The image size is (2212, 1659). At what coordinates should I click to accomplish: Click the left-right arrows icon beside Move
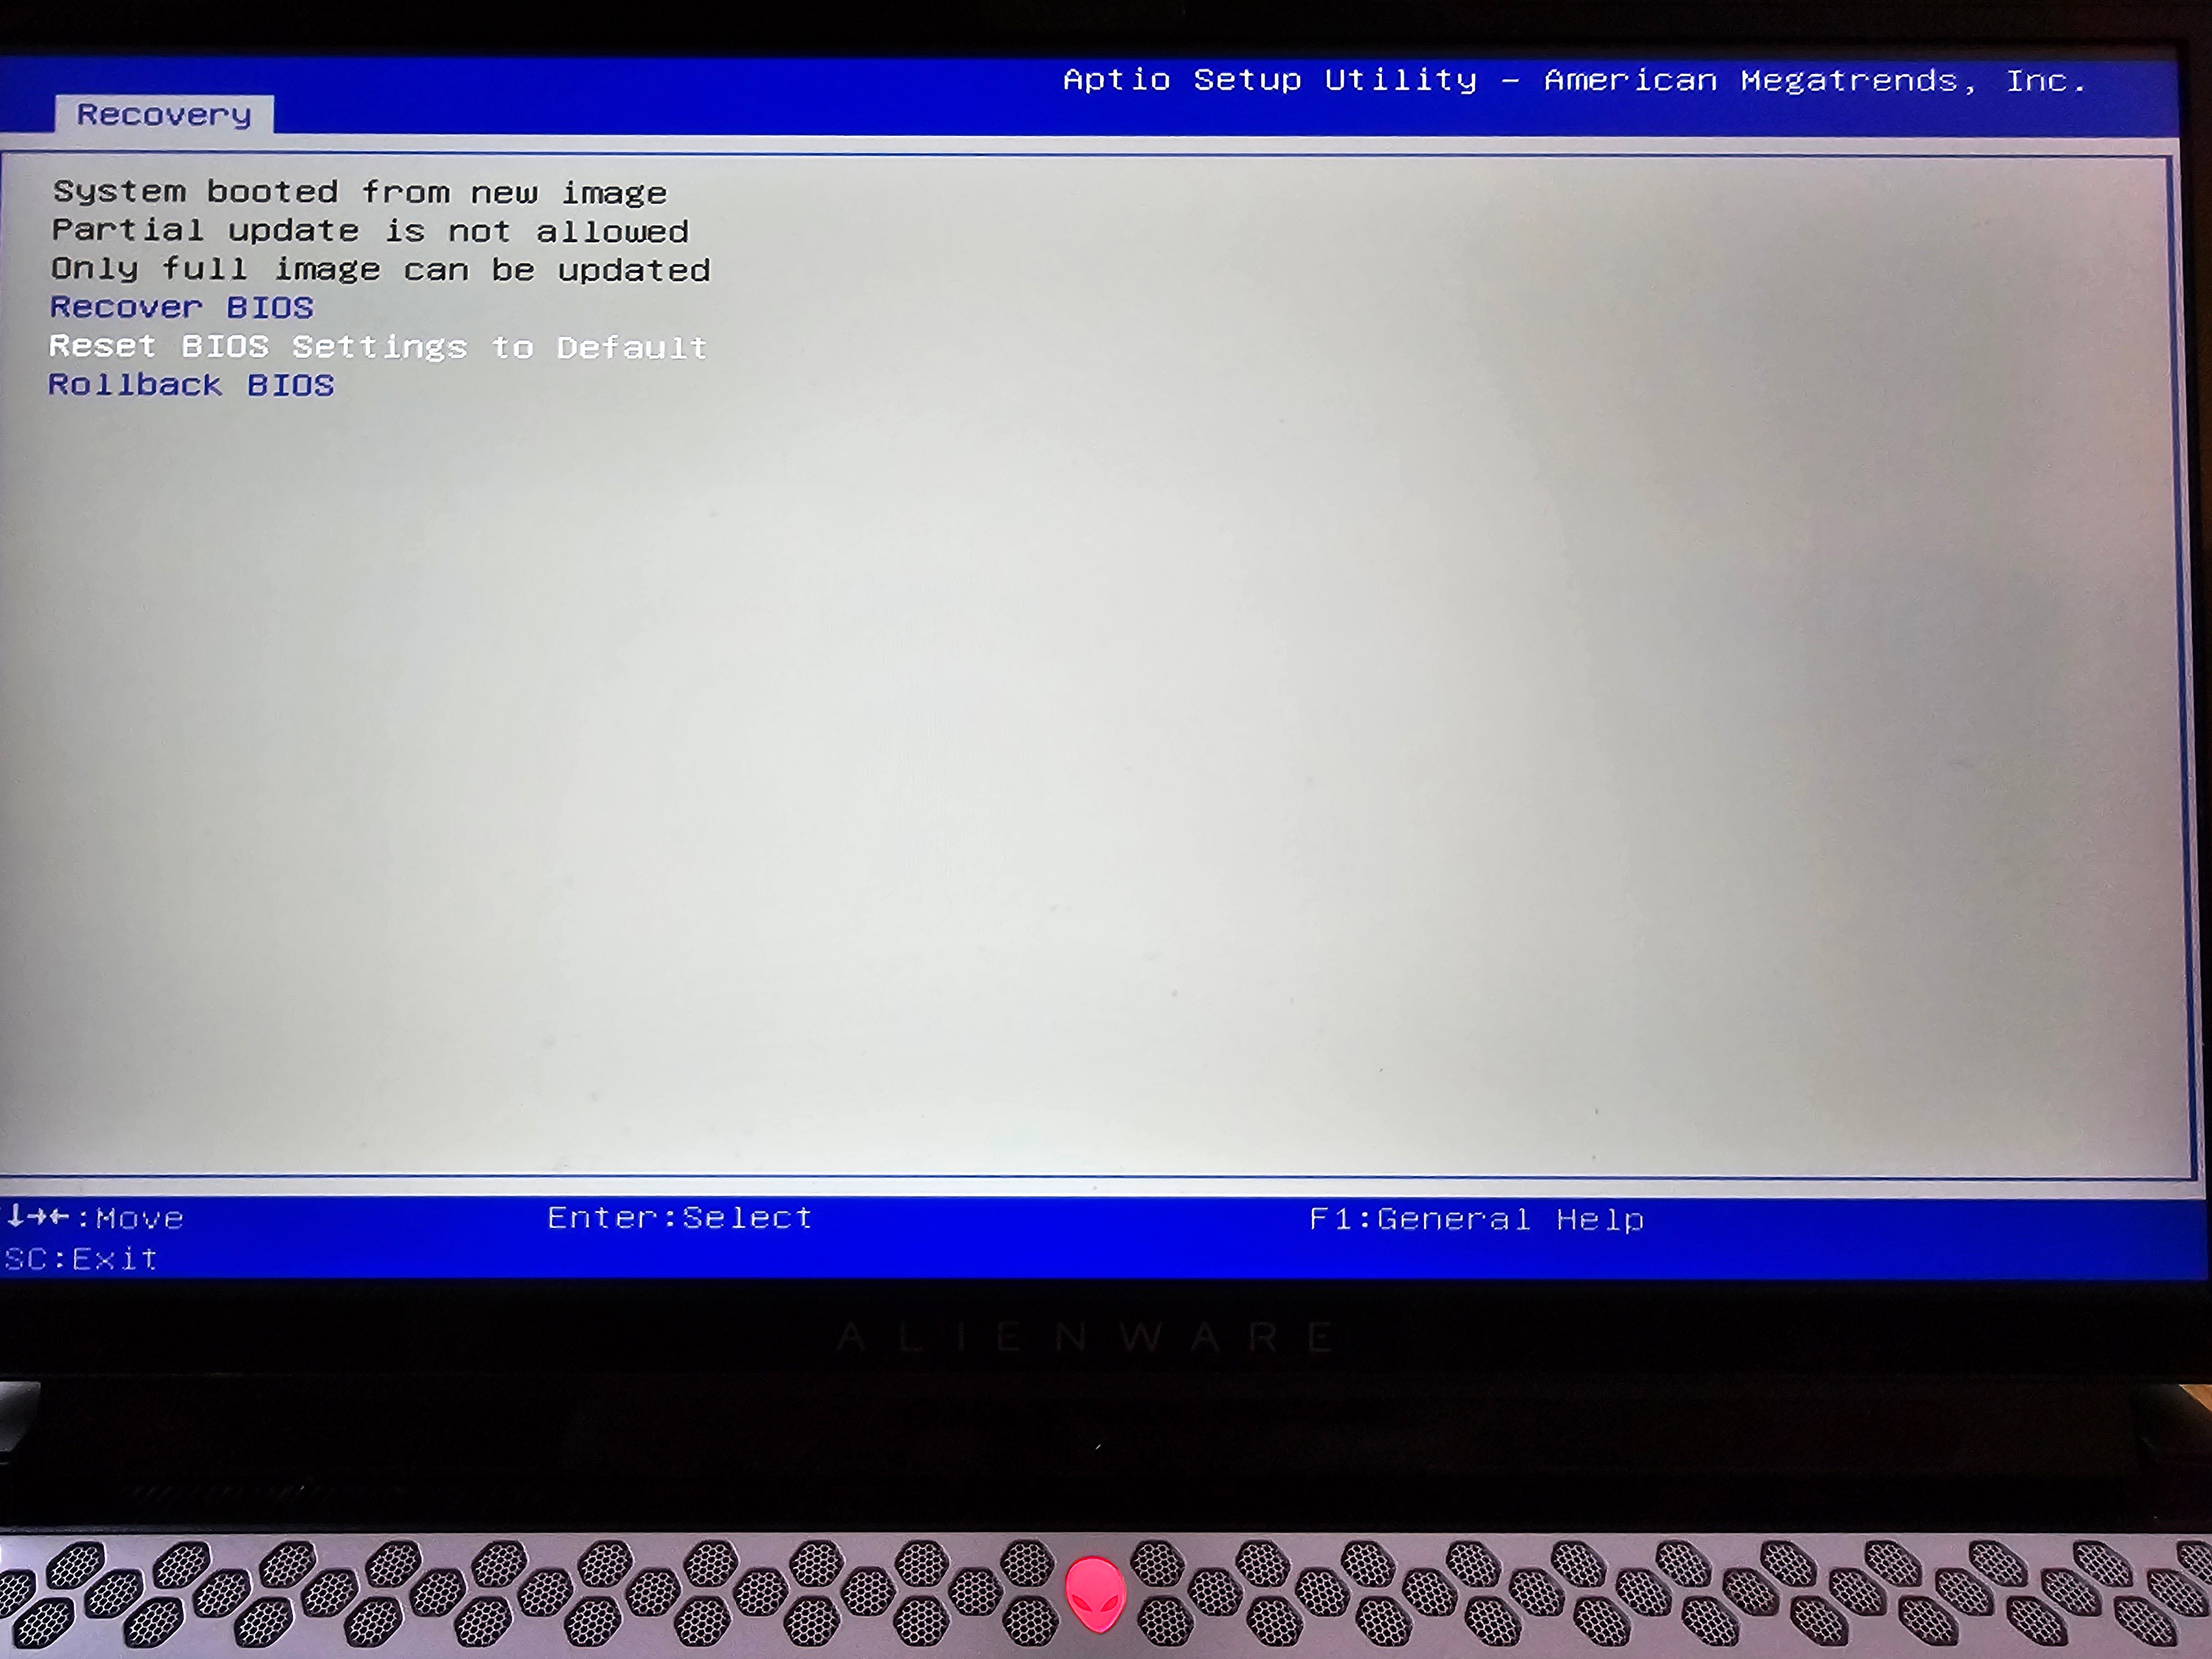coord(48,1217)
